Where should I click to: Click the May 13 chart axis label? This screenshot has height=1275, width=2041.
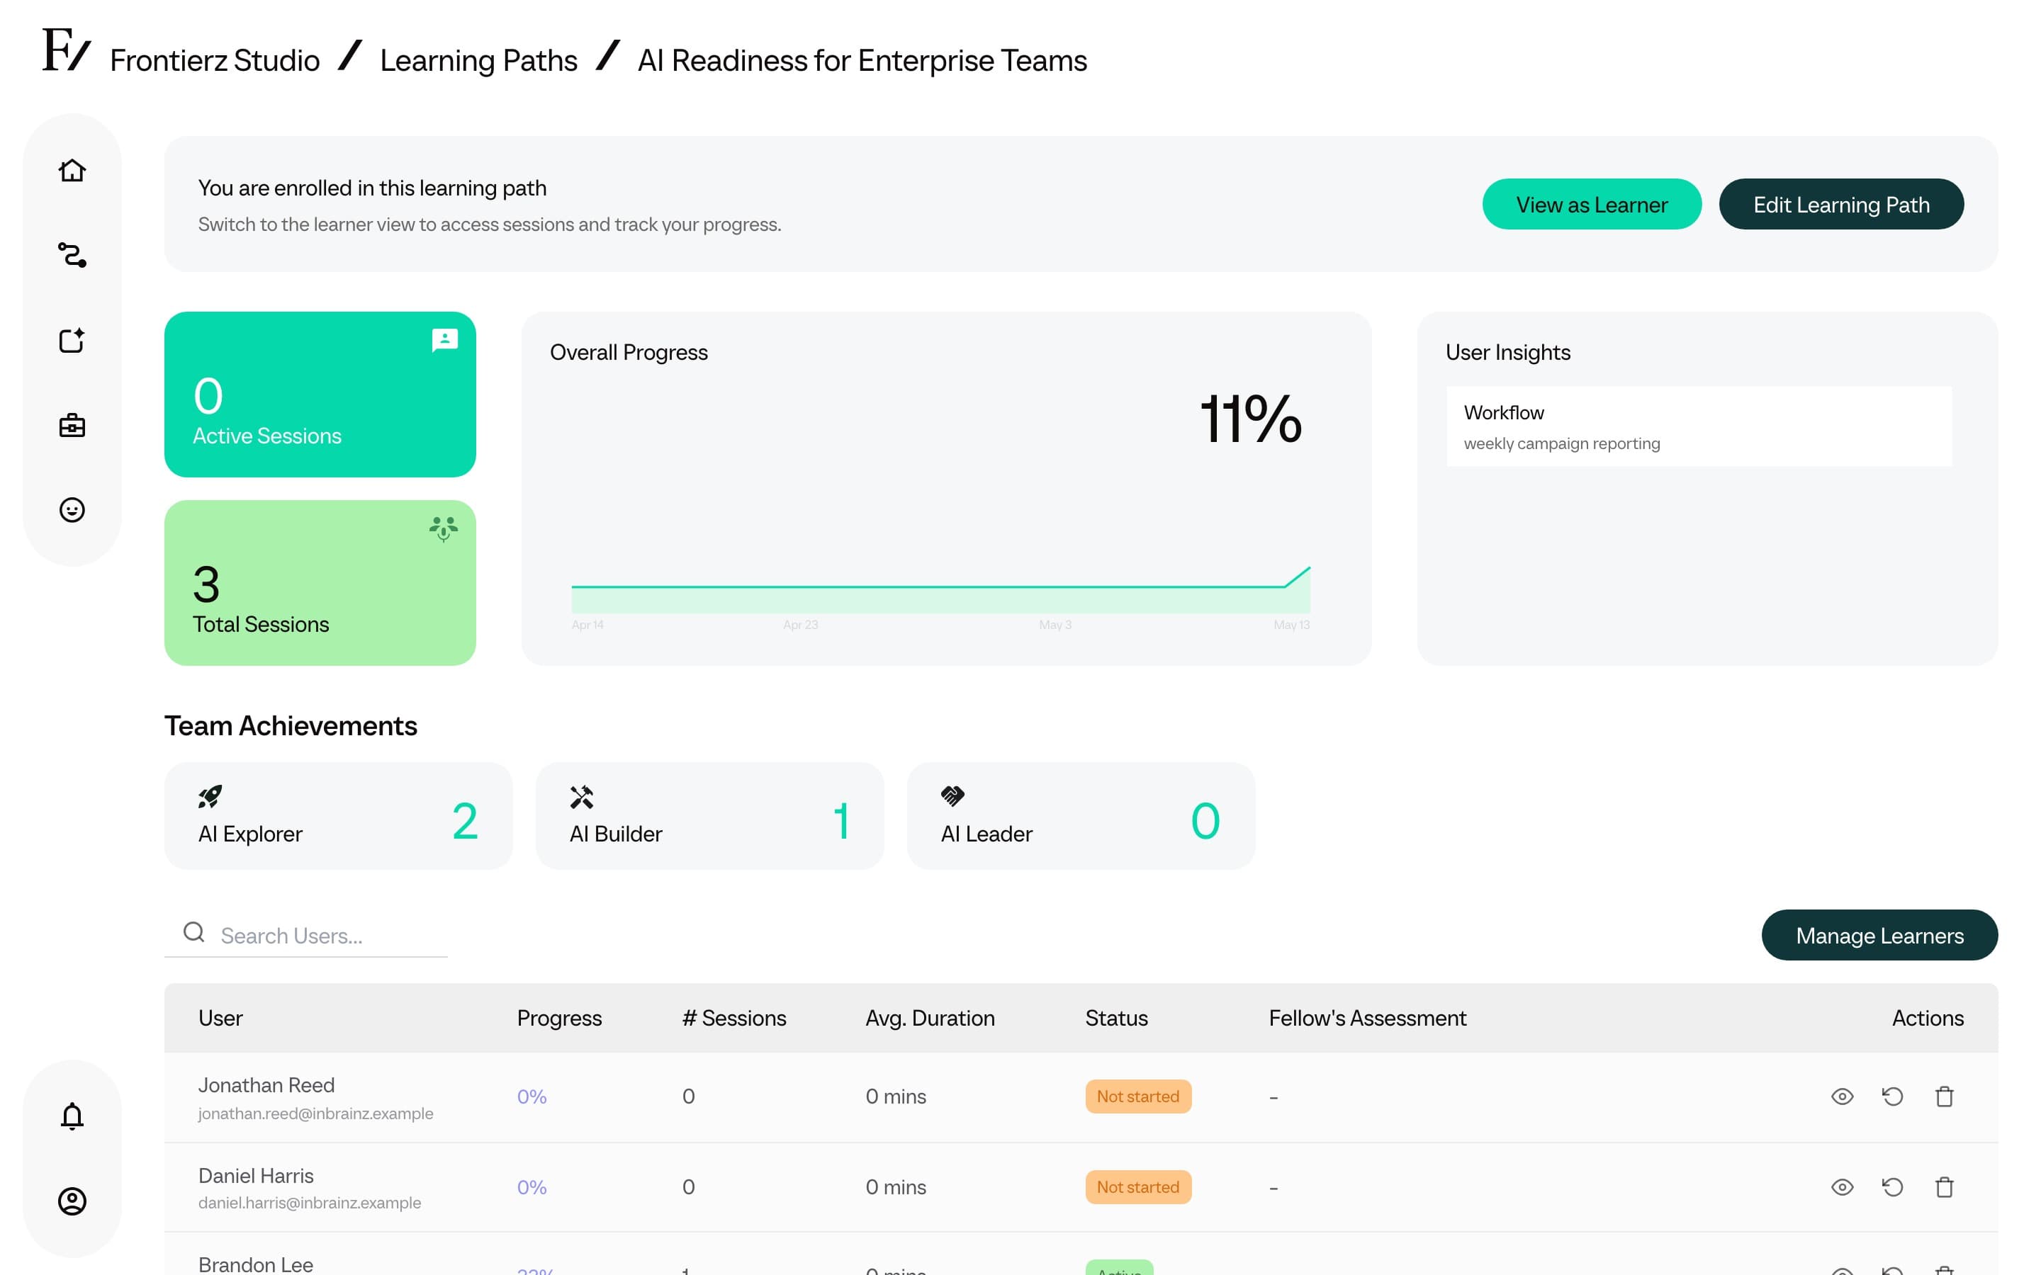(x=1291, y=625)
